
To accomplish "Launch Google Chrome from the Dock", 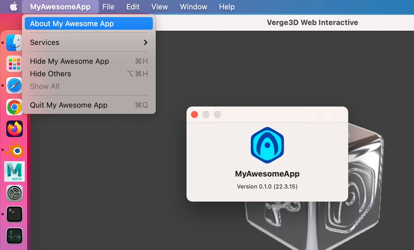I will [x=14, y=107].
